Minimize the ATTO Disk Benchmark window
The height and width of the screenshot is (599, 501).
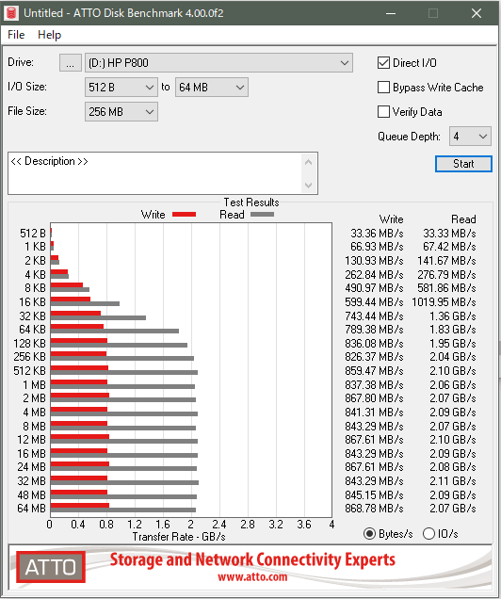[x=391, y=13]
